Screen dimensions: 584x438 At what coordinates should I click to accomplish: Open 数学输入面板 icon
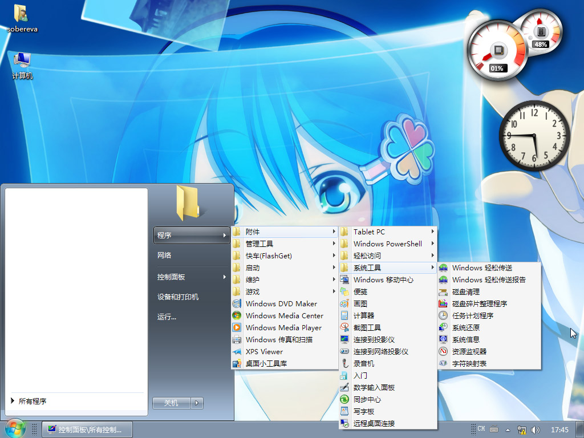pyautogui.click(x=344, y=387)
